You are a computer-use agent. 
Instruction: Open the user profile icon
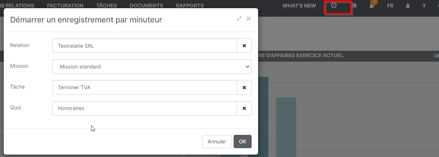tap(408, 6)
